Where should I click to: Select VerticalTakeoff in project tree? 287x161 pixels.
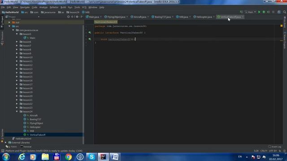pyautogui.click(x=38, y=135)
